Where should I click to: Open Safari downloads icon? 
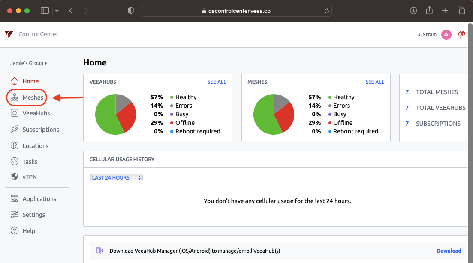pyautogui.click(x=413, y=11)
